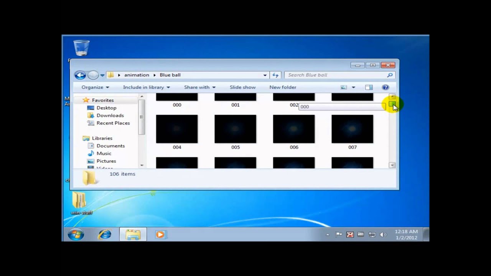
Task: Open the Windows Start menu orb
Action: [76, 235]
